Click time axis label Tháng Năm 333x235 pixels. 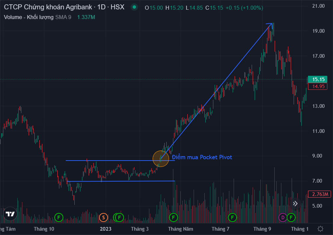pos(181,229)
